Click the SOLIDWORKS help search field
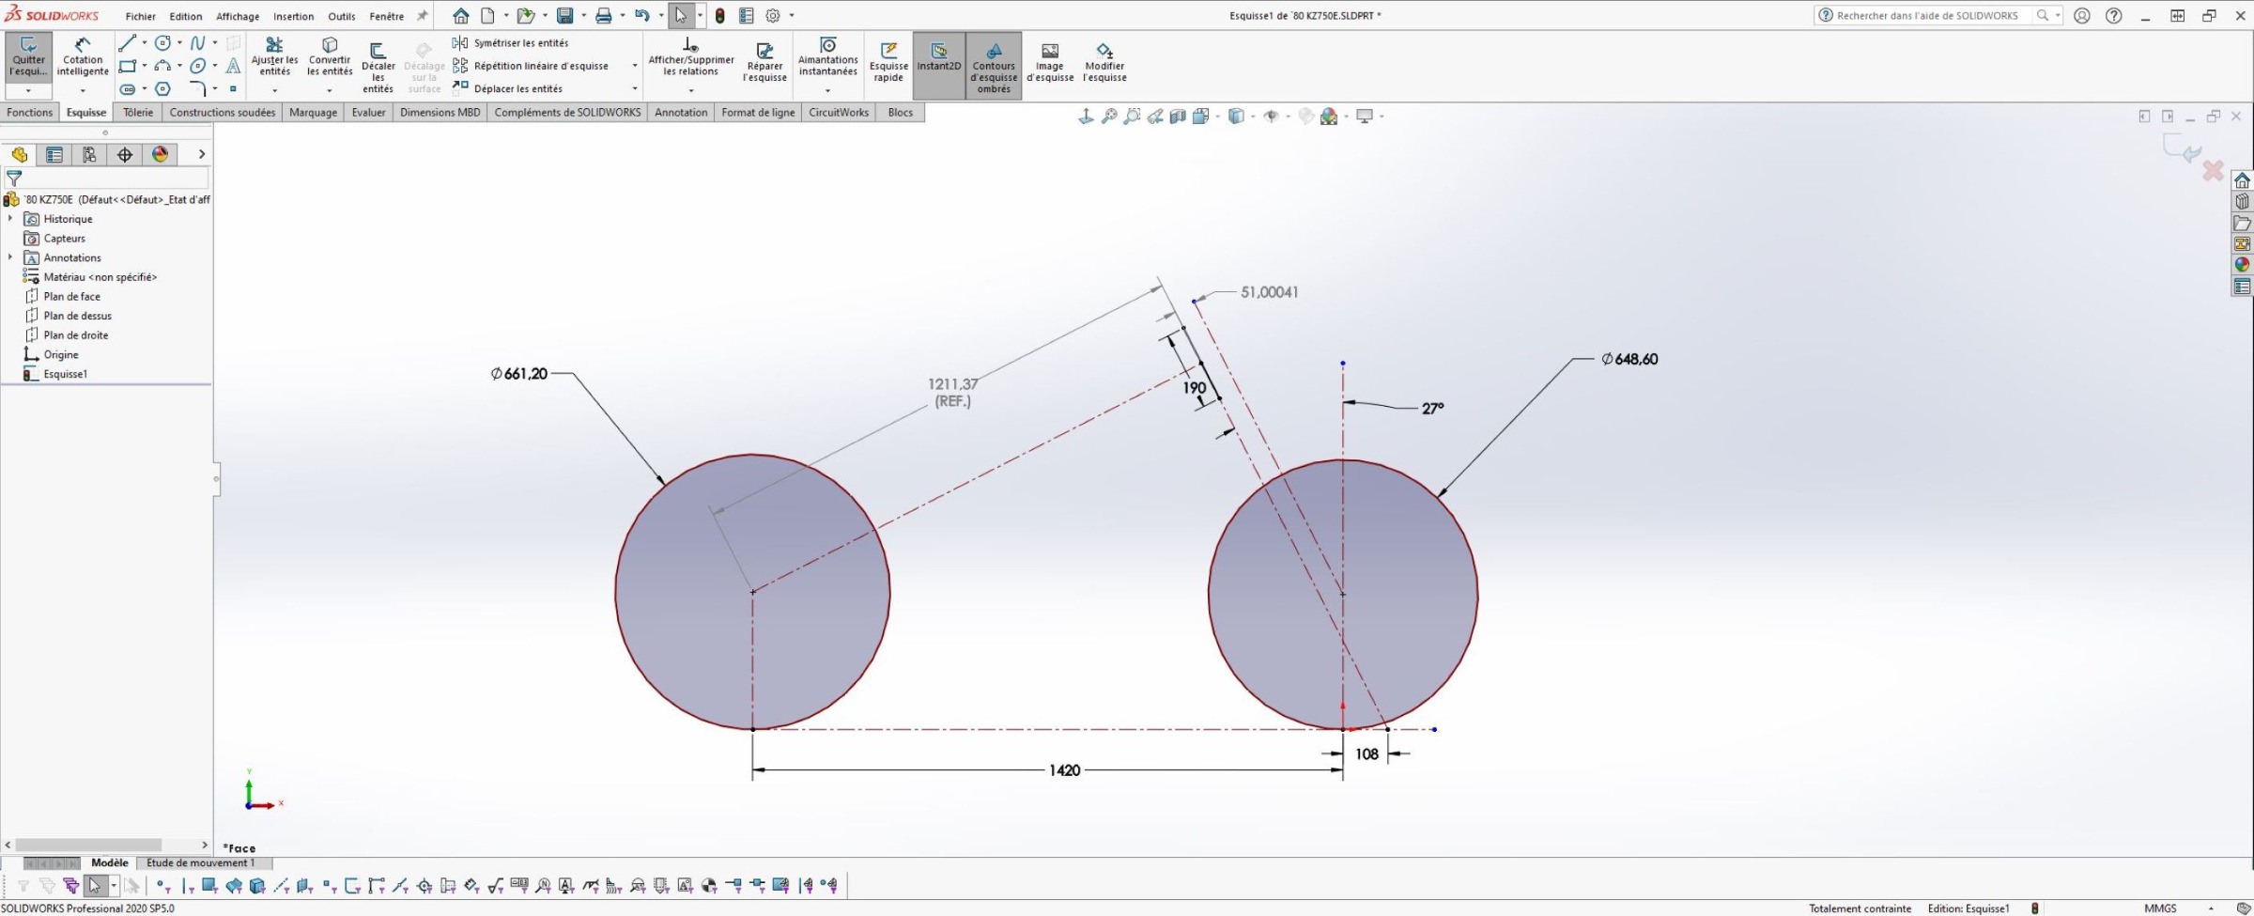 click(1926, 16)
